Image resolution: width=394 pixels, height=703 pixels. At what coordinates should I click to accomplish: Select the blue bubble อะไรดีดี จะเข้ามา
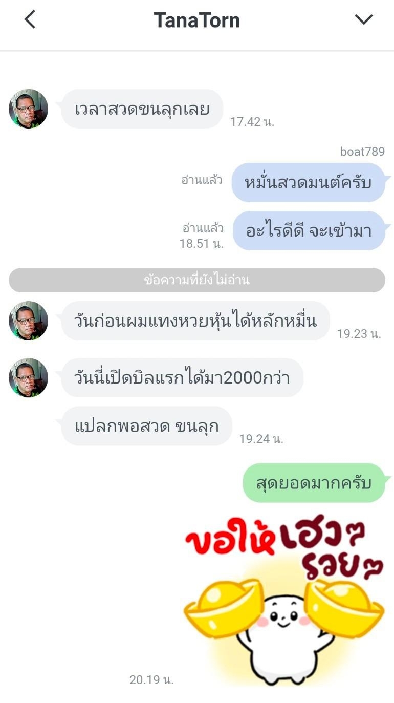[309, 231]
